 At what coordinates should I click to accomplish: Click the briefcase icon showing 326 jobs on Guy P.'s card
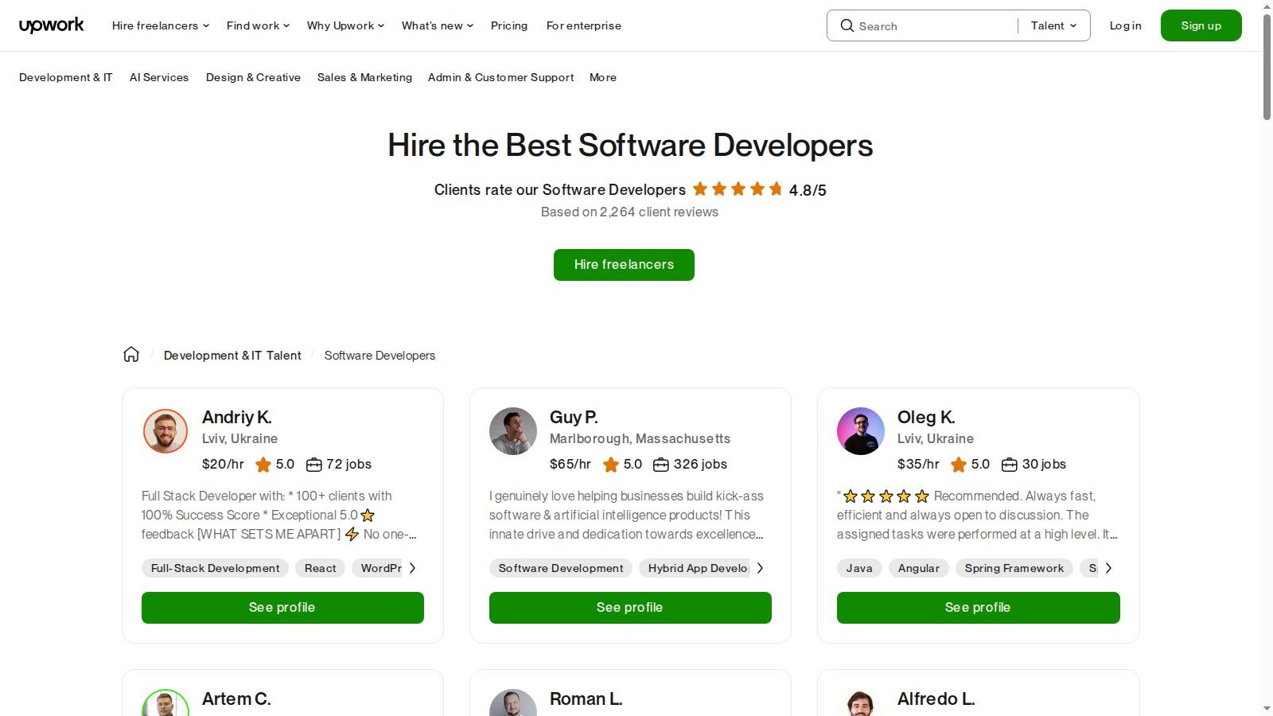[x=661, y=464]
